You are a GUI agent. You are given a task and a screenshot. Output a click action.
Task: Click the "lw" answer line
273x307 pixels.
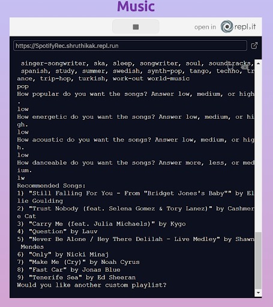21,178
